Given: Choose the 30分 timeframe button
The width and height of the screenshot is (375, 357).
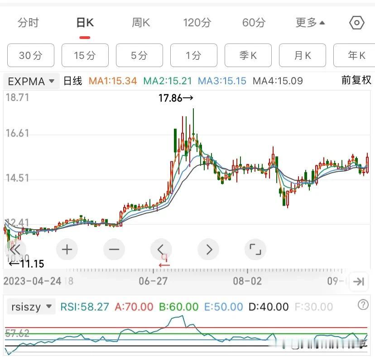Looking at the screenshot, I should pyautogui.click(x=31, y=55).
